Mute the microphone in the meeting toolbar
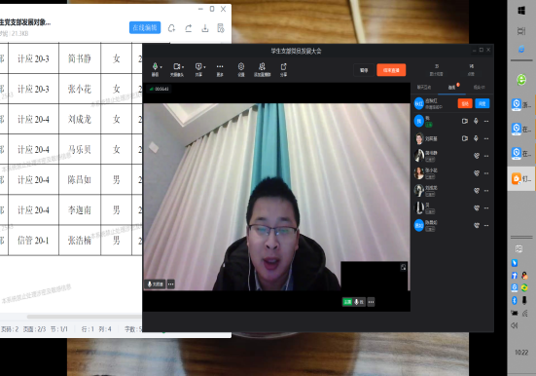Image resolution: width=536 pixels, height=376 pixels. coord(155,66)
